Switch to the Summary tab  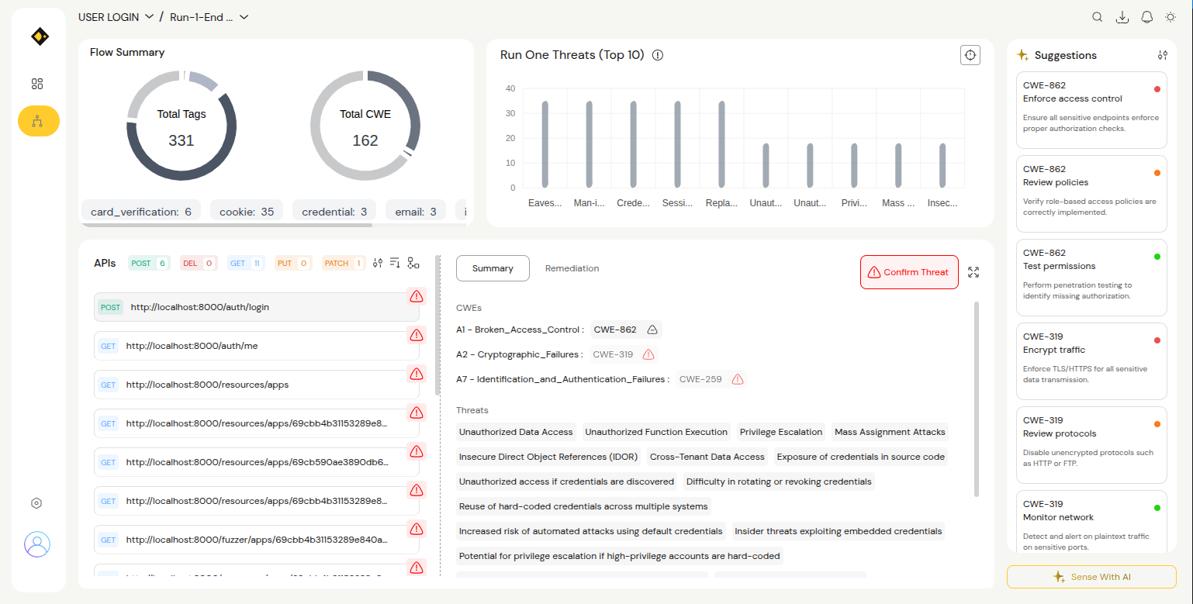point(493,268)
